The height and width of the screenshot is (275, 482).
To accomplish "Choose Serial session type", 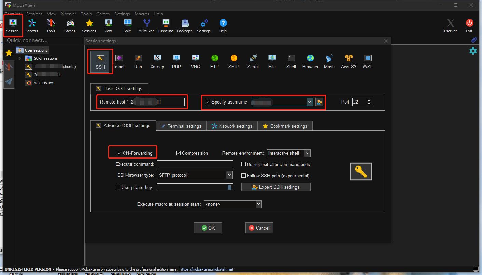I will pyautogui.click(x=253, y=62).
